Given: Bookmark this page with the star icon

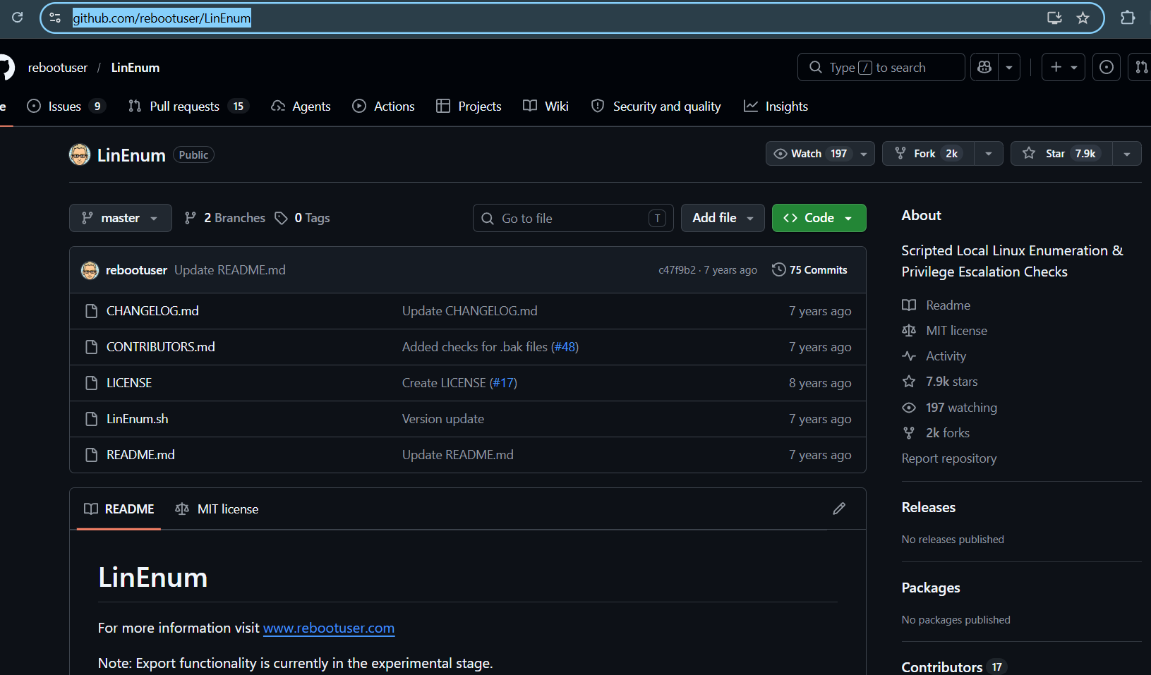Looking at the screenshot, I should click(x=1083, y=18).
